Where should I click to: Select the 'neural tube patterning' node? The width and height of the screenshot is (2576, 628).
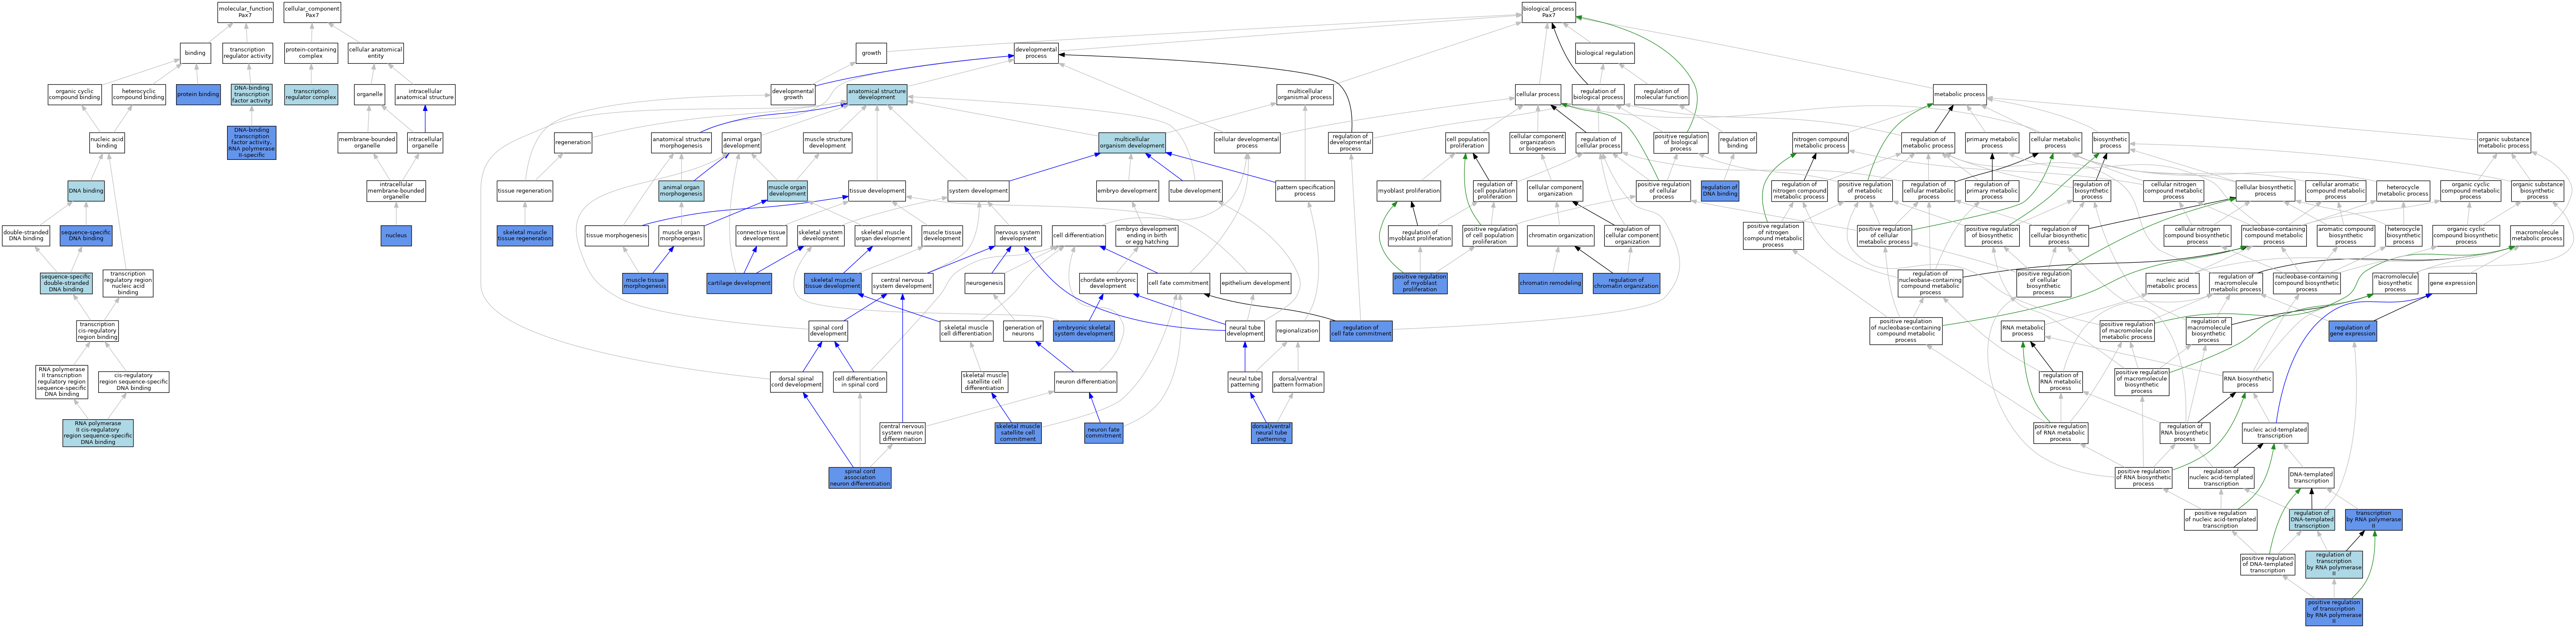point(1245,382)
